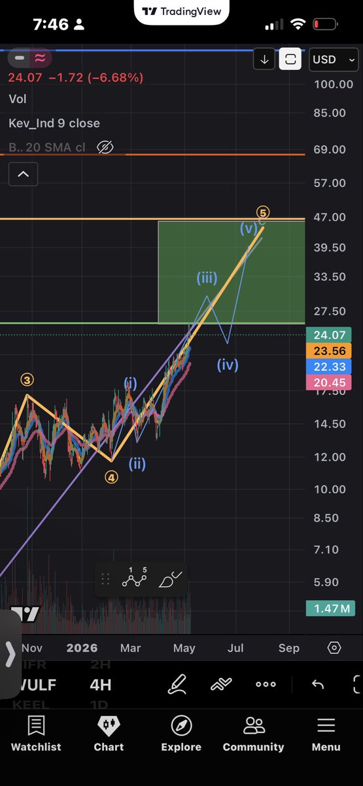Tap the Sep label on time axis
The height and width of the screenshot is (786, 363).
(288, 648)
